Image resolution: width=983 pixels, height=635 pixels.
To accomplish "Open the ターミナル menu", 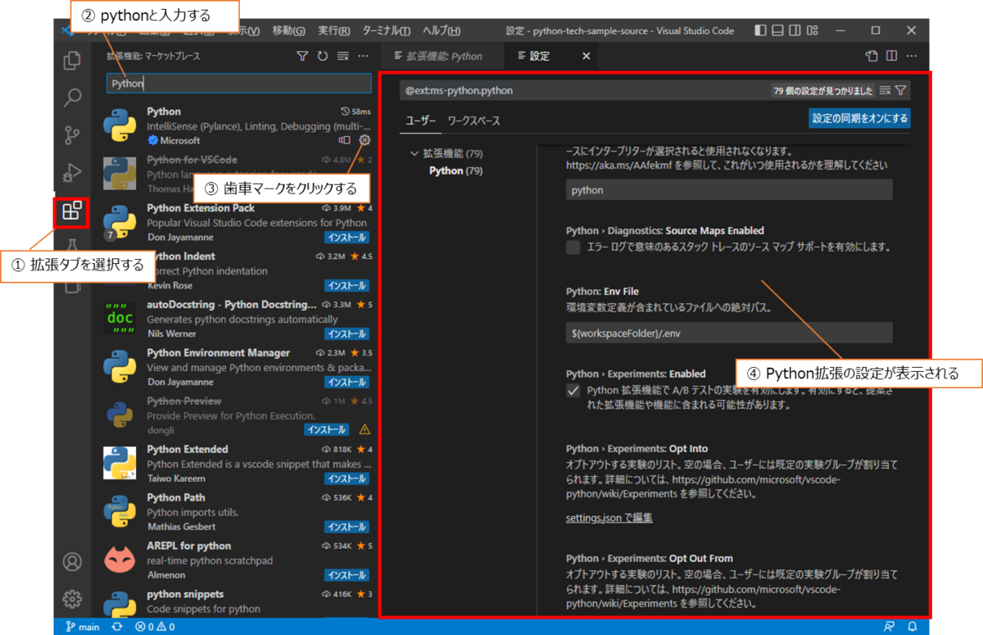I will click(x=386, y=29).
